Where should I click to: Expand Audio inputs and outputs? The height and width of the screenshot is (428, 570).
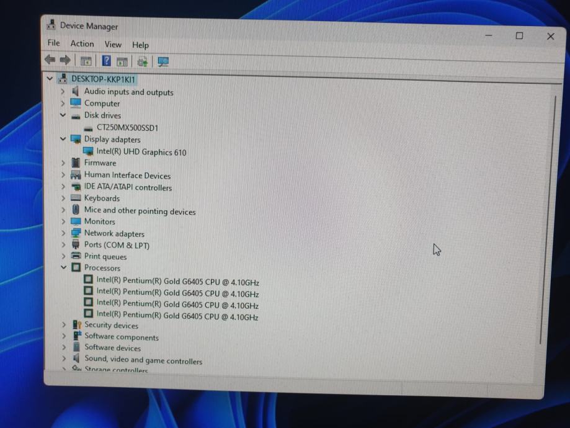click(63, 91)
